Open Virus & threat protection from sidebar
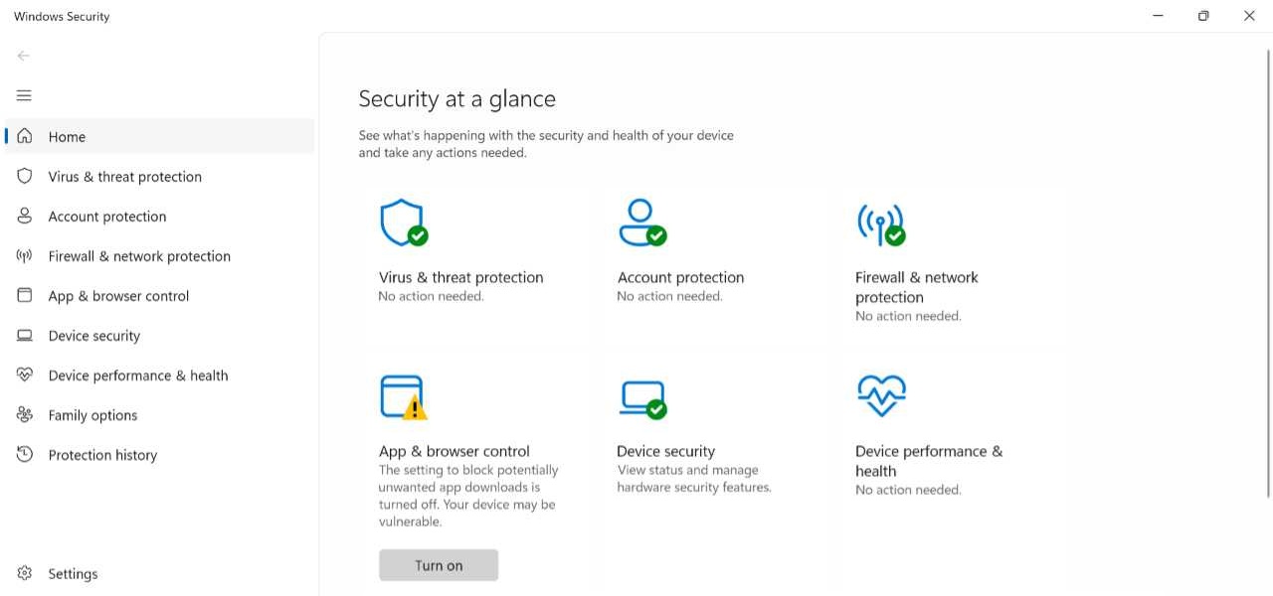This screenshot has height=596, width=1273. coord(124,177)
